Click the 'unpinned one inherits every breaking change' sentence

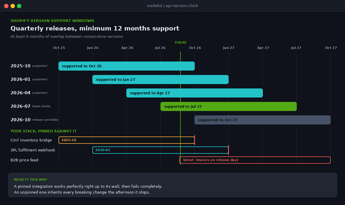pos(82,192)
